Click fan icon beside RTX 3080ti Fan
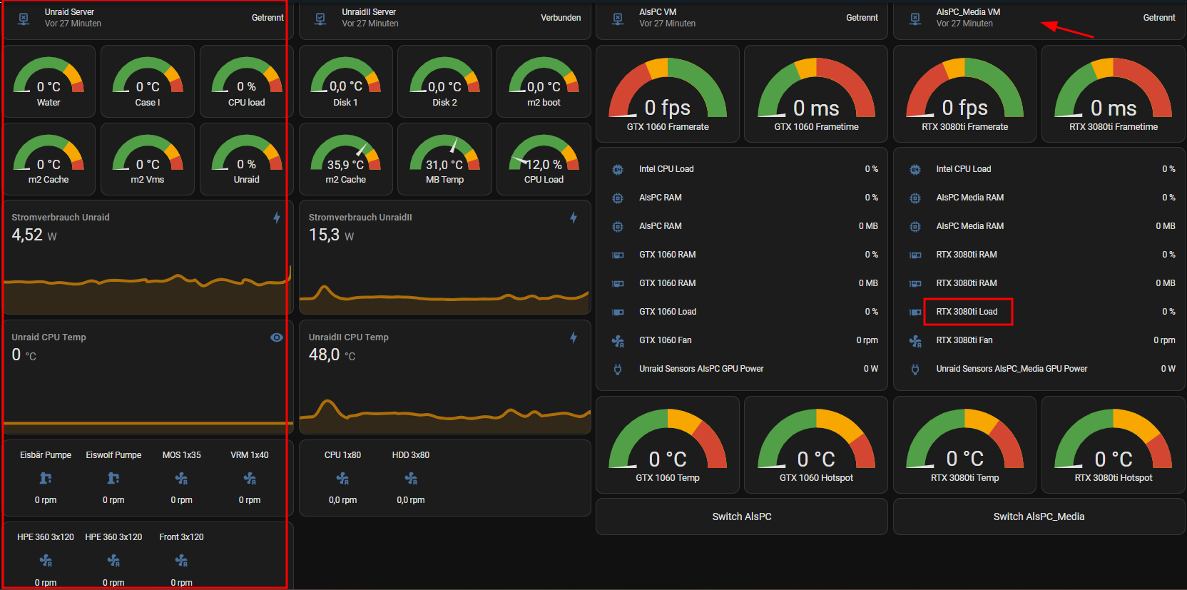The image size is (1187, 590). (915, 340)
